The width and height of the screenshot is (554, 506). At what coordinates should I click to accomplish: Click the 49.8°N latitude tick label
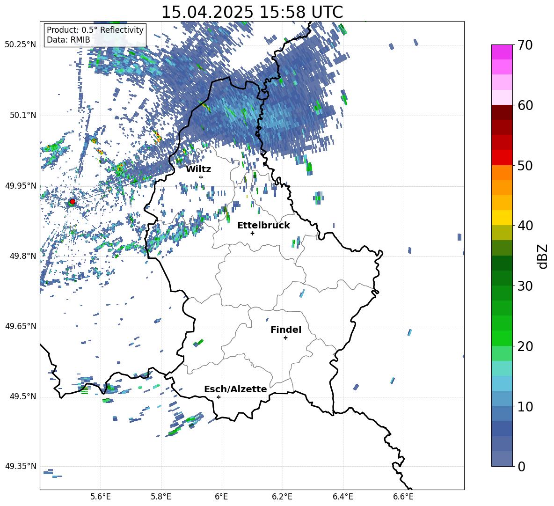pos(23,256)
